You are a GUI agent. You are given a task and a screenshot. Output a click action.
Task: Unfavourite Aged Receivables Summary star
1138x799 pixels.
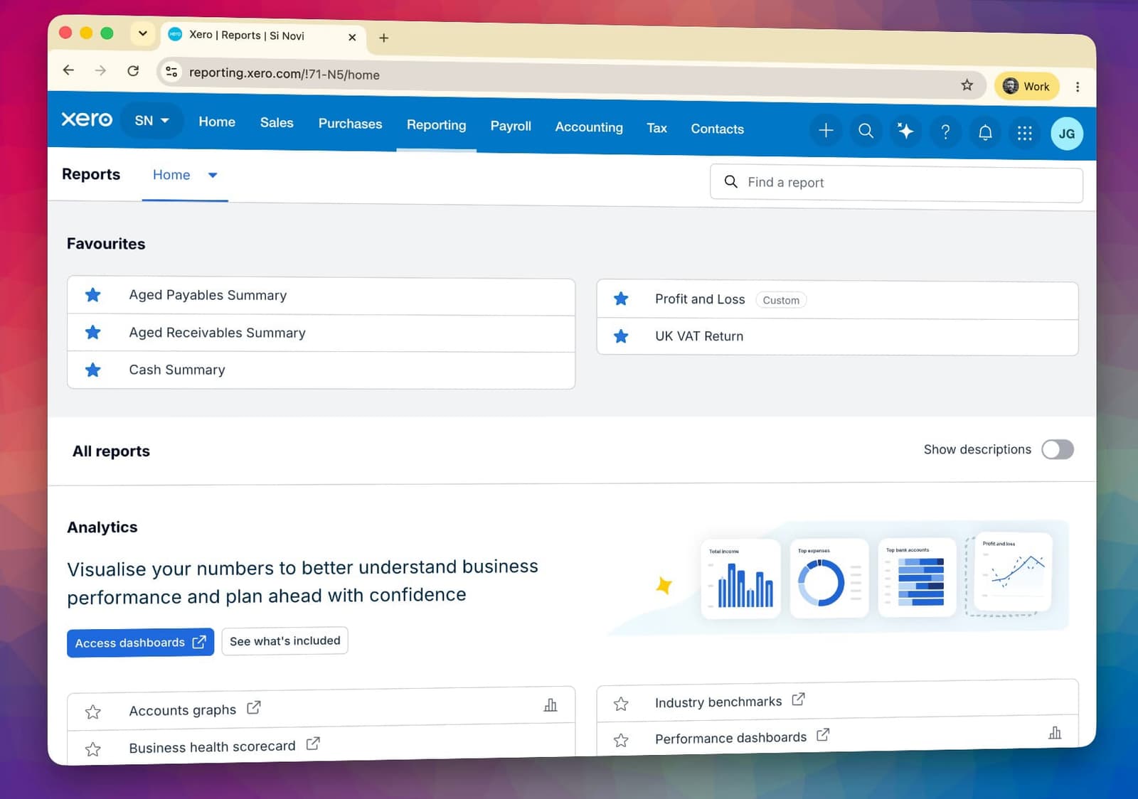click(92, 332)
